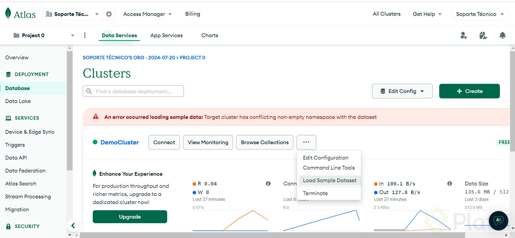The image size is (515, 238).
Task: Follow the PROJECT 0 breadcrumb link
Action: pos(193,57)
